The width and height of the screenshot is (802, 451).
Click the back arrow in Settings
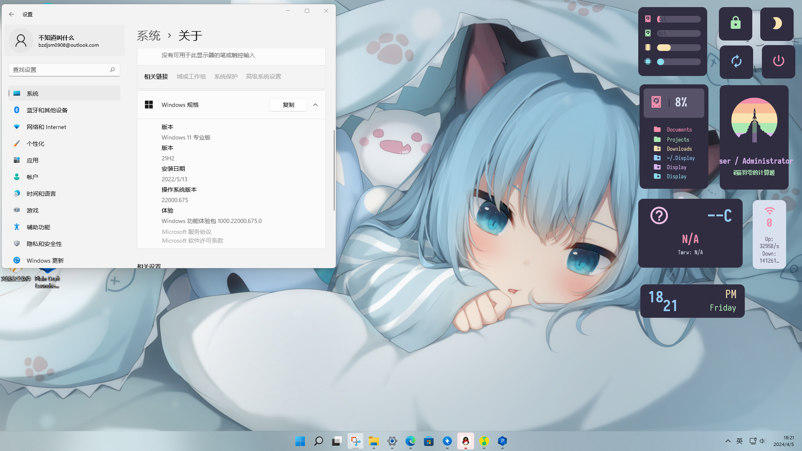click(x=12, y=14)
